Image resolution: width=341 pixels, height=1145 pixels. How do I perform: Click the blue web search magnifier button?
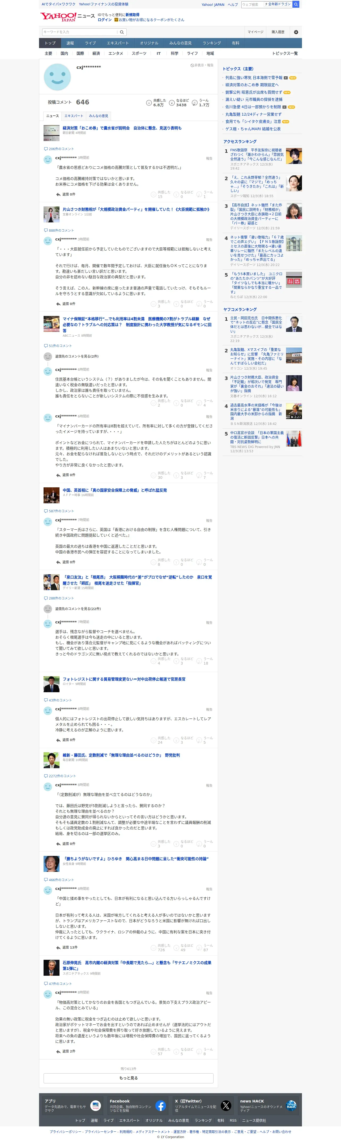296,4
